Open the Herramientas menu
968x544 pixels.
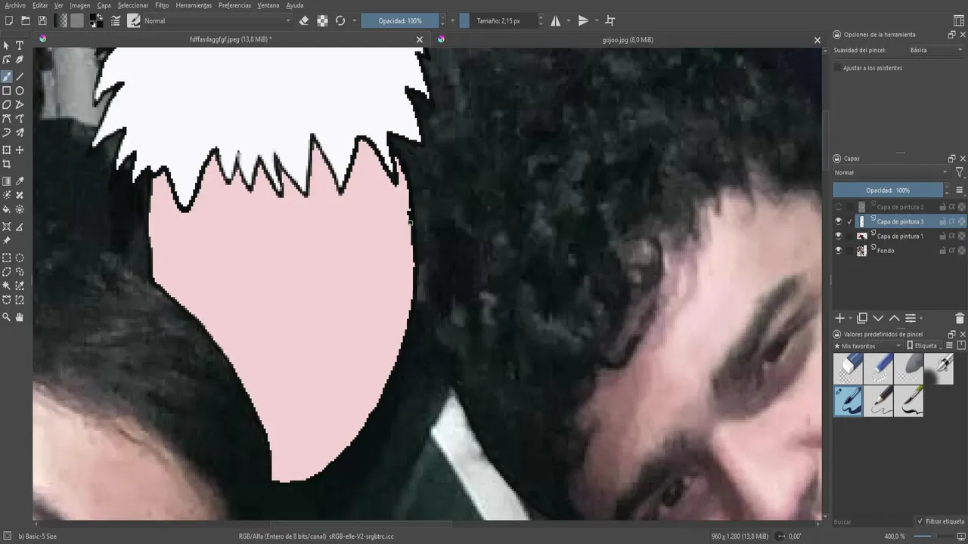(x=194, y=5)
